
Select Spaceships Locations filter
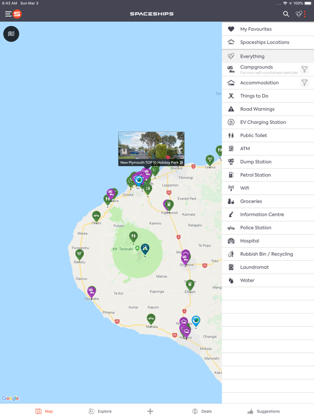[x=268, y=42]
